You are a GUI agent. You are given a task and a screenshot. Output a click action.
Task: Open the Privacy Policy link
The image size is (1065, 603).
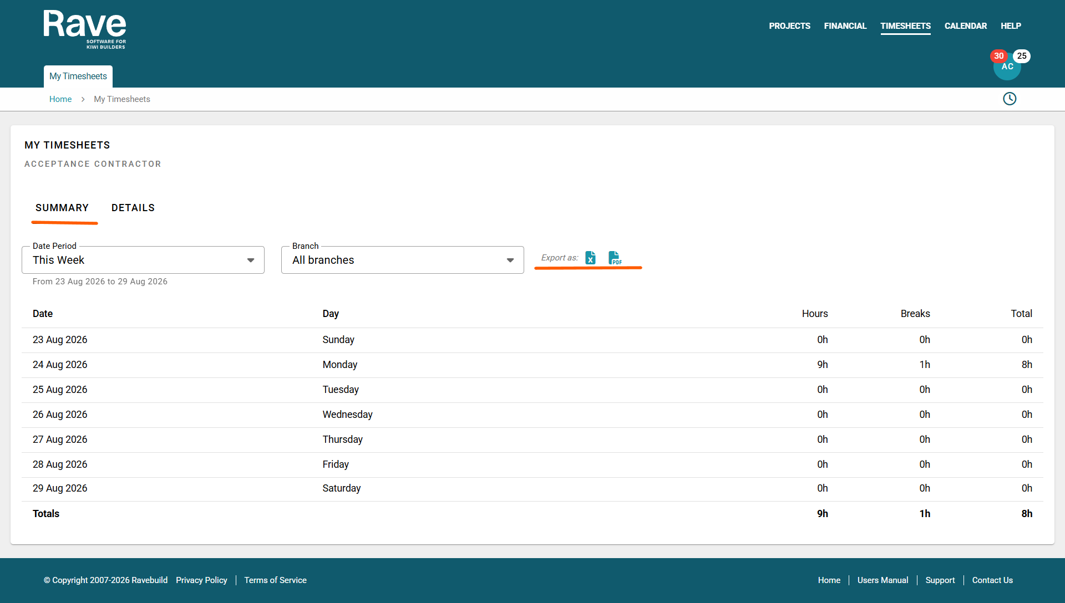[x=201, y=580]
